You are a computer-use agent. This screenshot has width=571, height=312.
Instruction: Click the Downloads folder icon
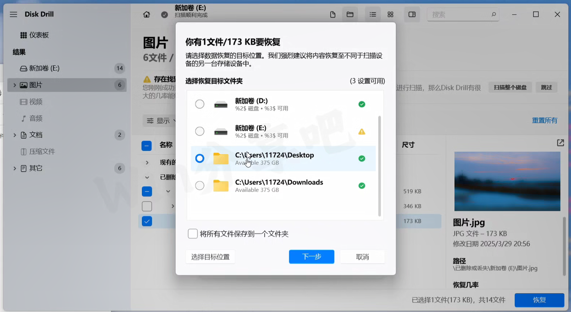click(x=221, y=186)
